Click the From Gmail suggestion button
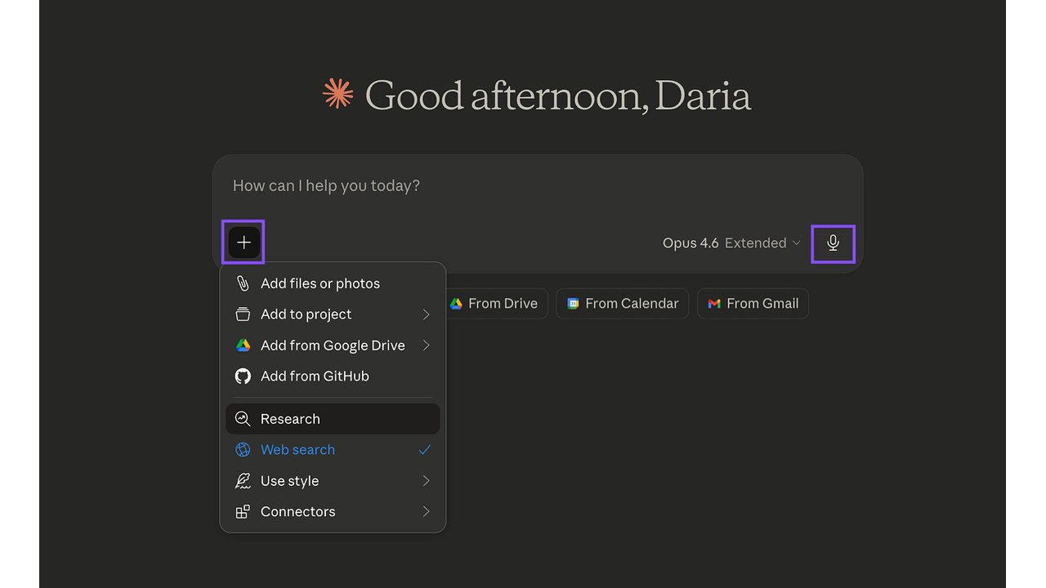1046x588 pixels. pyautogui.click(x=753, y=304)
